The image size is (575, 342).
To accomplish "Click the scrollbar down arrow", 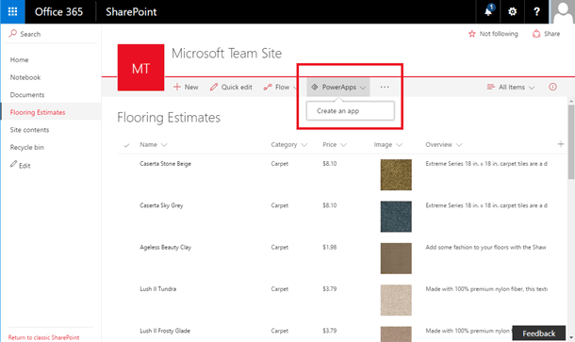I will tap(571, 337).
